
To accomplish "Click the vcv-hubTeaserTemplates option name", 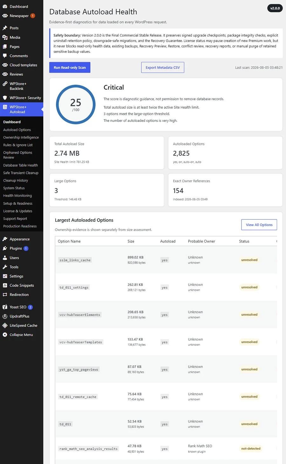I will [x=81, y=342].
